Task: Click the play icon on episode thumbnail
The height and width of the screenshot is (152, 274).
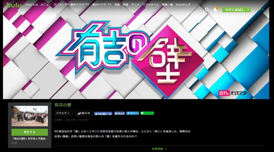Action: click(30, 116)
